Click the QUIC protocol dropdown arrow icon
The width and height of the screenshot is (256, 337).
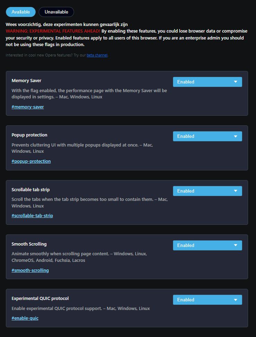click(x=236, y=300)
